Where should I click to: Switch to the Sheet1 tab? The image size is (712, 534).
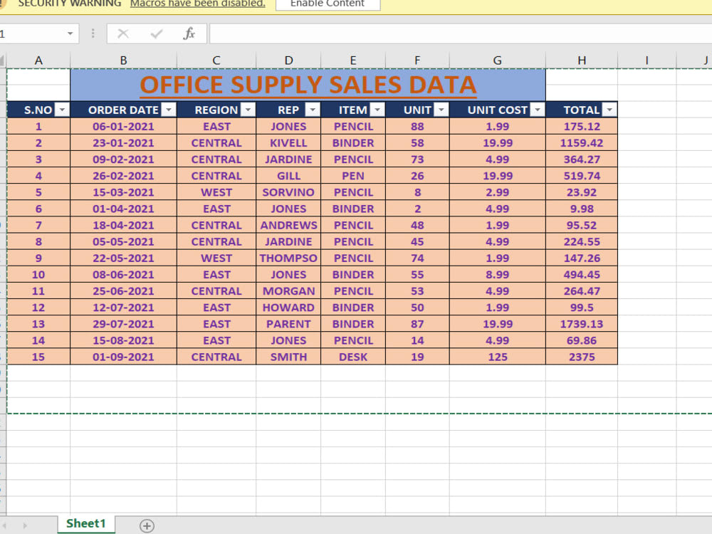pos(86,523)
